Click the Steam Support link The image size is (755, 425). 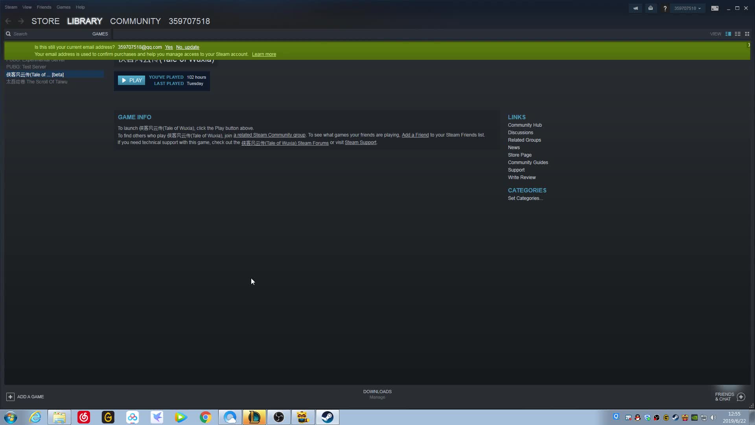coord(360,142)
